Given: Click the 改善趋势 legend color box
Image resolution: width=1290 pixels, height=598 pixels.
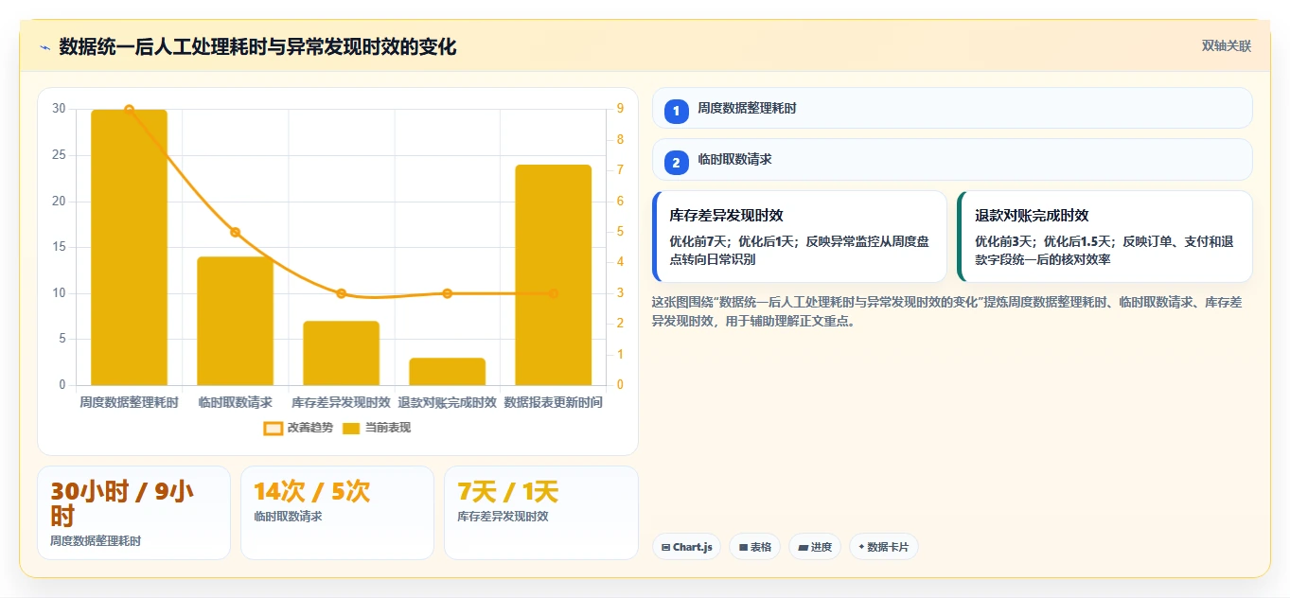Looking at the screenshot, I should point(273,428).
